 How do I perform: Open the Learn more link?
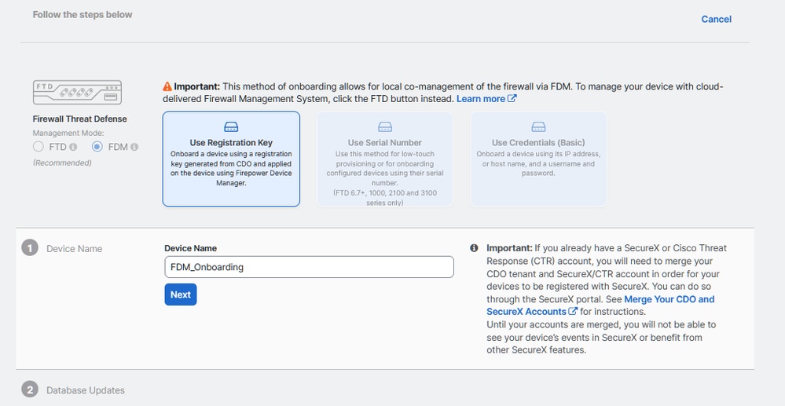coord(481,99)
